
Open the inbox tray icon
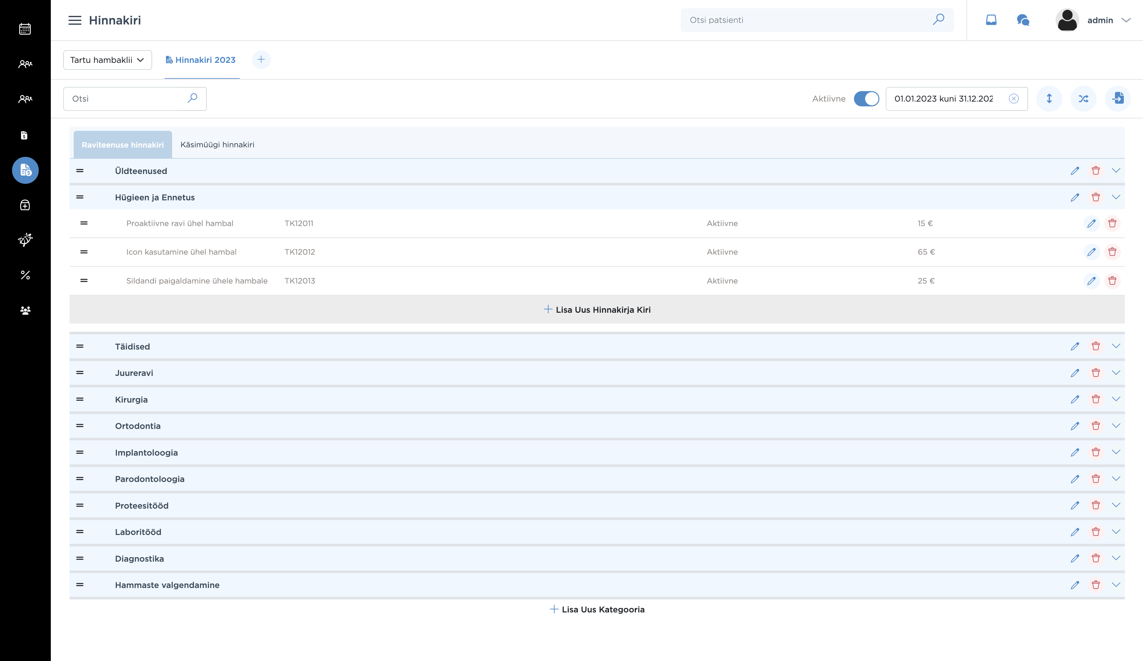click(991, 20)
